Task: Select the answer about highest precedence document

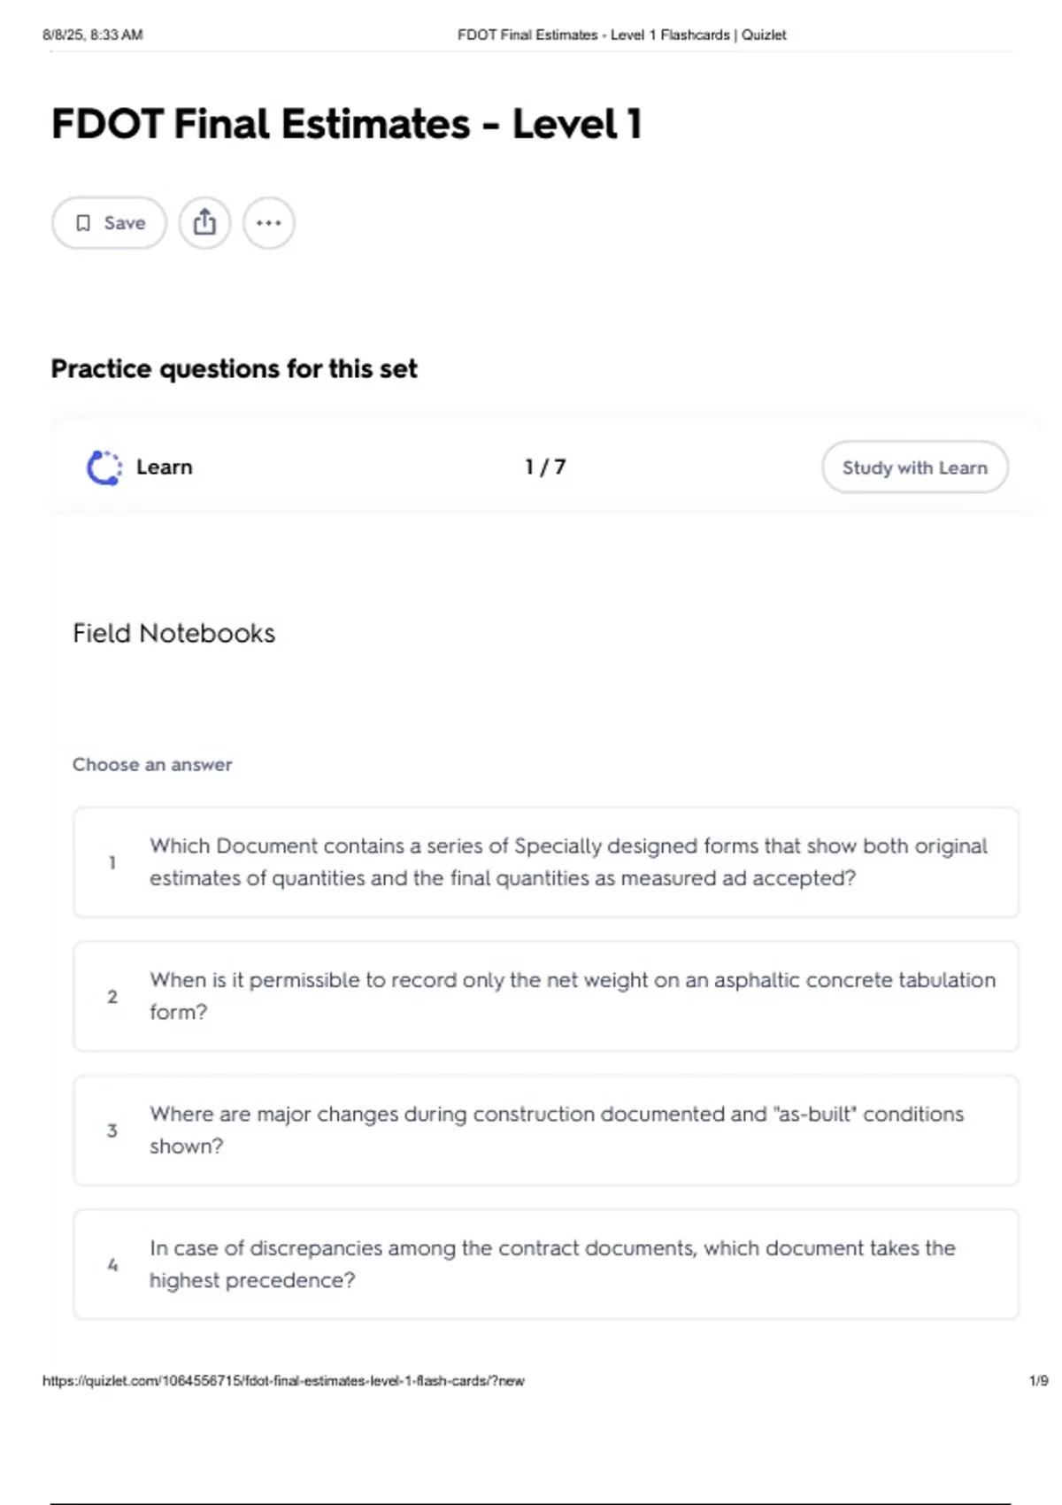Action: 546,1264
